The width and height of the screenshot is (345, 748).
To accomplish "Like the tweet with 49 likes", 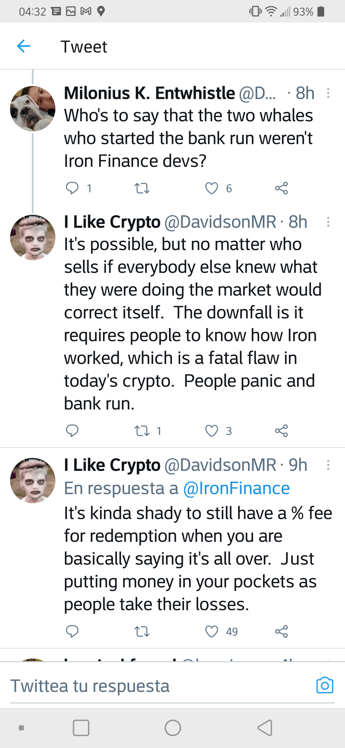I will (212, 631).
